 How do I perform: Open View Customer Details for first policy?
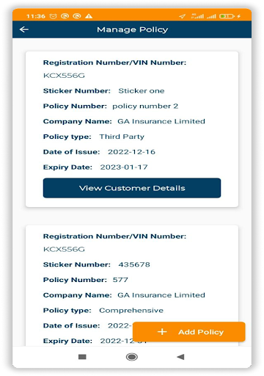[x=132, y=188]
